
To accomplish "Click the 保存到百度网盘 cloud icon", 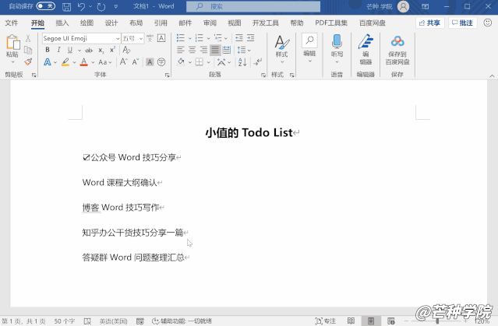I will pos(397,43).
